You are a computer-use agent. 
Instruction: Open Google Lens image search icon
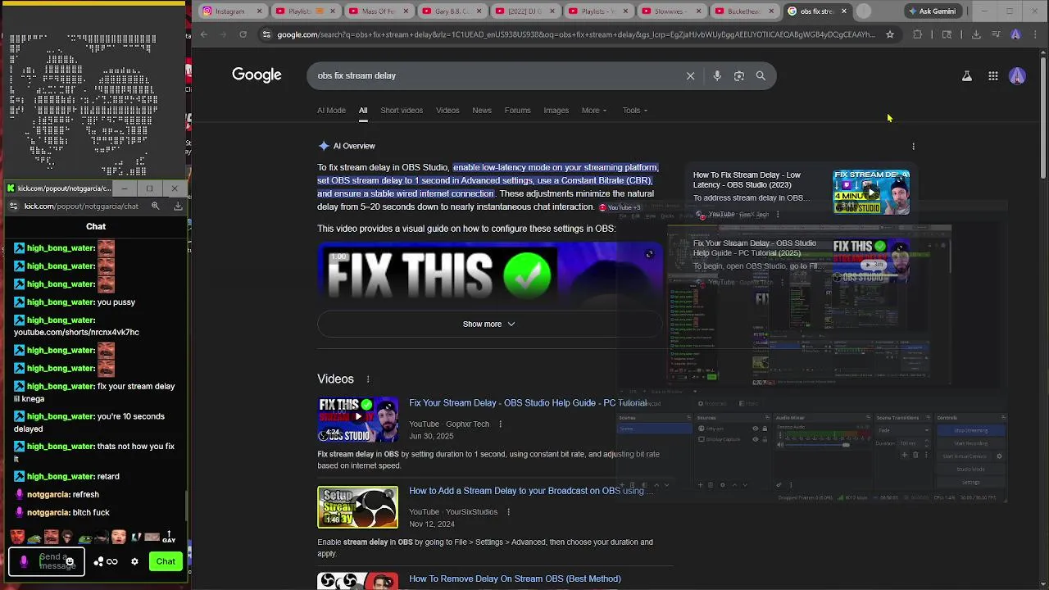point(739,75)
